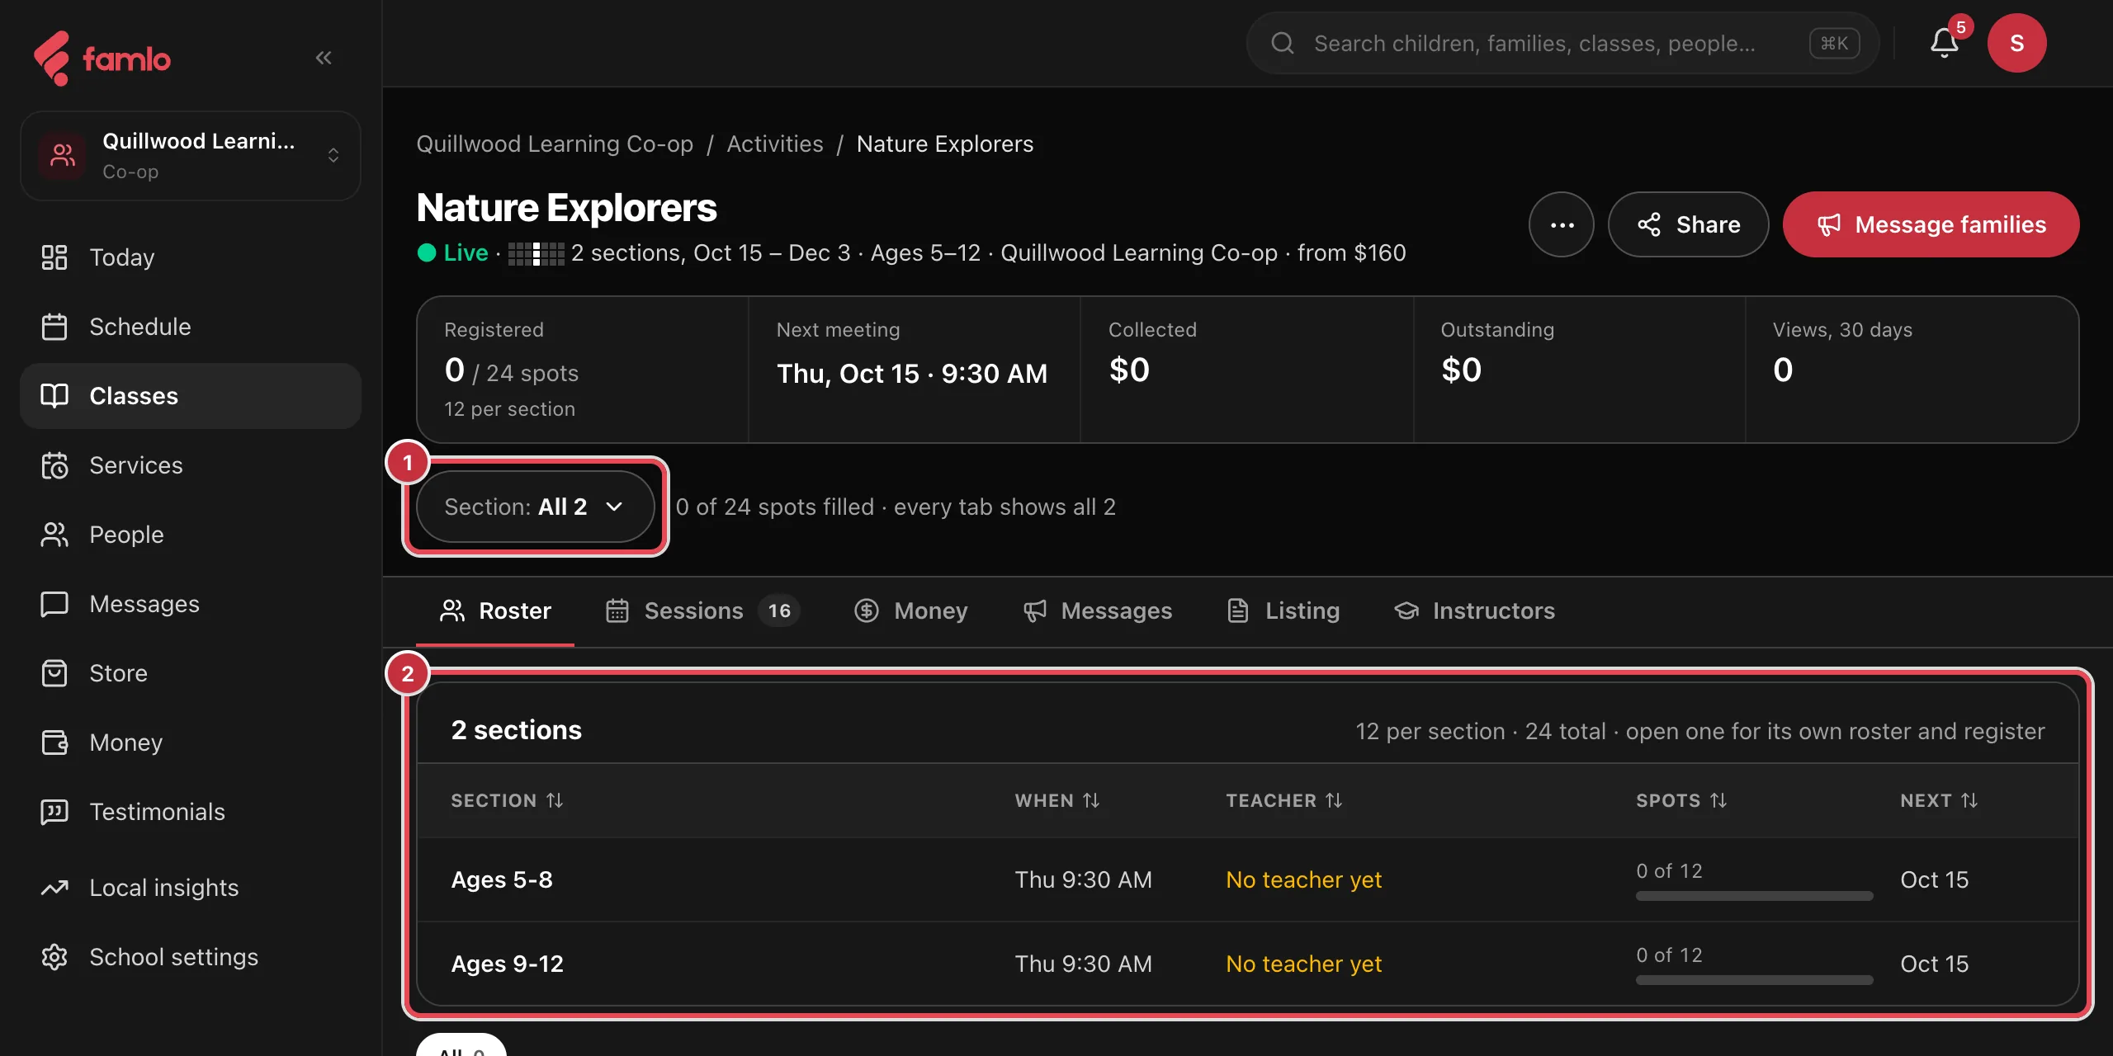
Task: Click No teacher yet for Ages 5-8
Action: pyautogui.click(x=1303, y=879)
